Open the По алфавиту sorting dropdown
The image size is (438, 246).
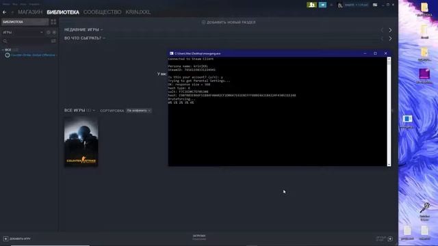pos(138,111)
